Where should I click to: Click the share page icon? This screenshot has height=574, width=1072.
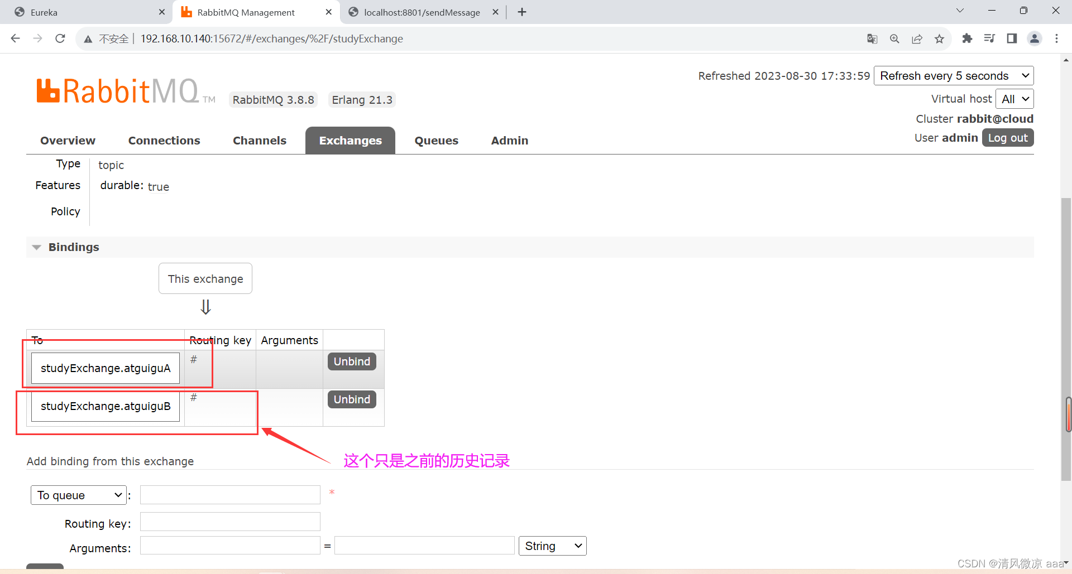[x=917, y=38]
